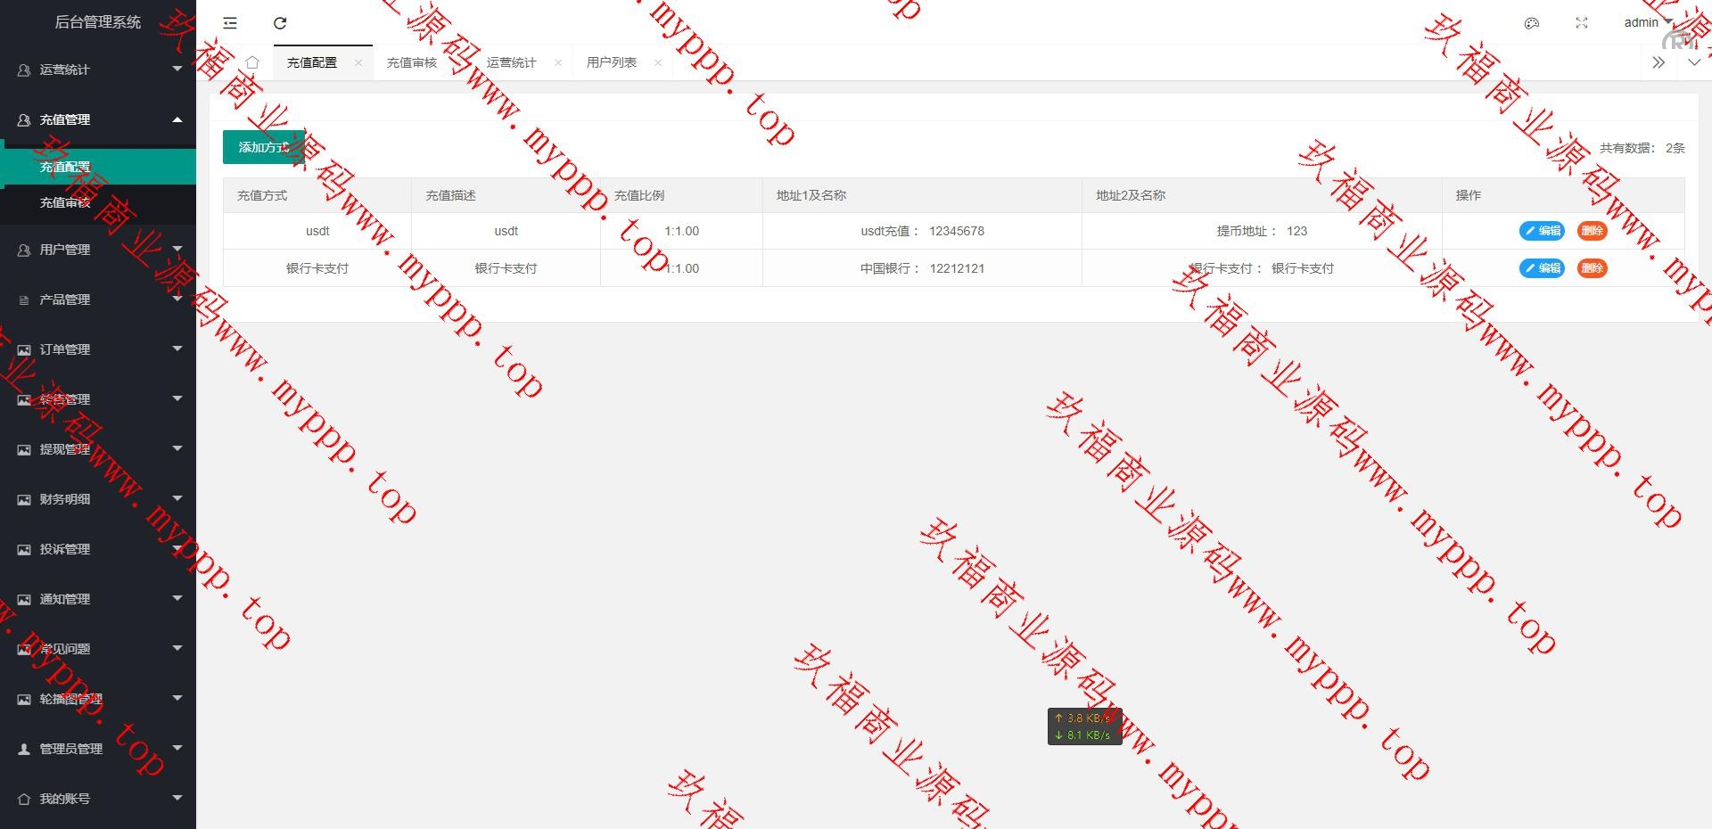
Task: Close the 用户列表 tab
Action: (658, 62)
